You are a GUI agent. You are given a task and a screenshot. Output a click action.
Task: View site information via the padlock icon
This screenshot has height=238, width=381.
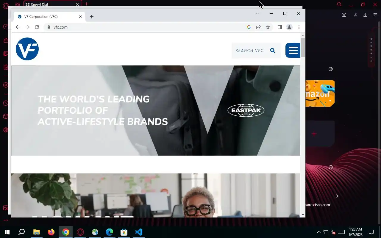tap(49, 27)
